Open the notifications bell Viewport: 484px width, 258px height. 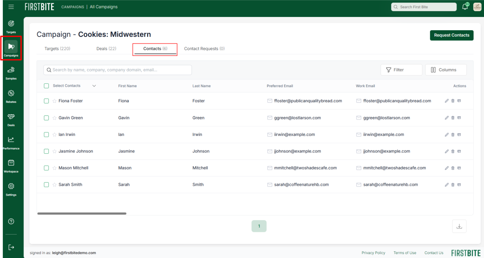(x=465, y=7)
